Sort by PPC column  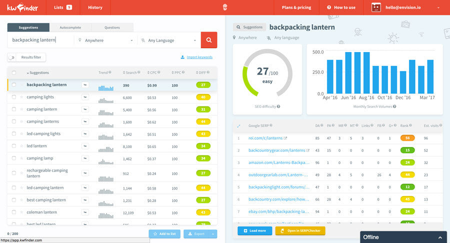[176, 72]
